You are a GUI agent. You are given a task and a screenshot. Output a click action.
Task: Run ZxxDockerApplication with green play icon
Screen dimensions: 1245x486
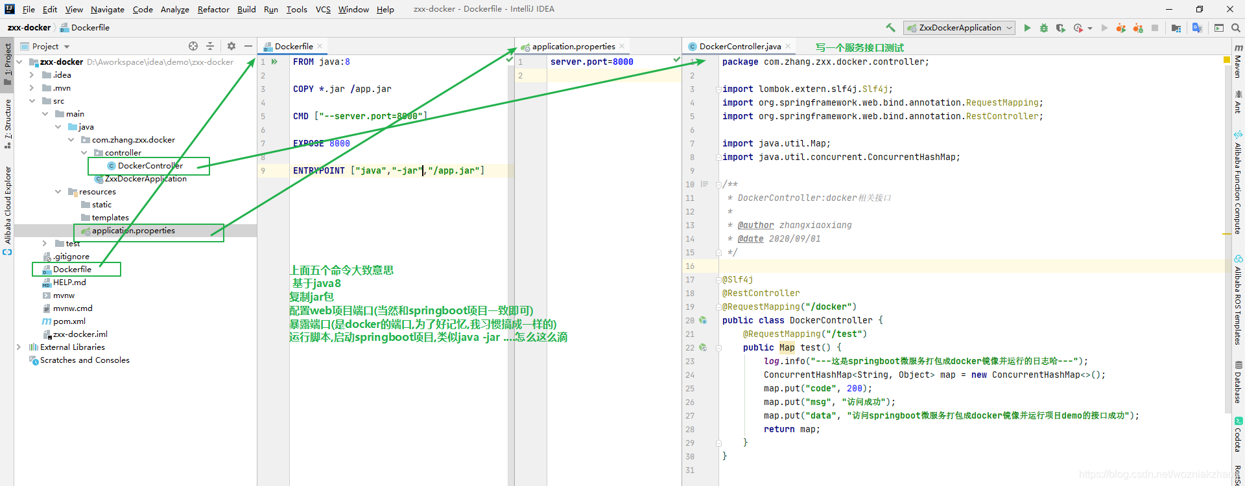pos(1027,28)
